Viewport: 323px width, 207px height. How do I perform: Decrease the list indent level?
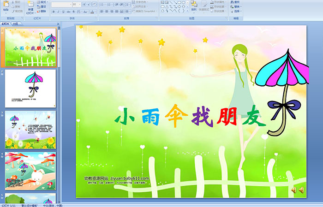117,5
